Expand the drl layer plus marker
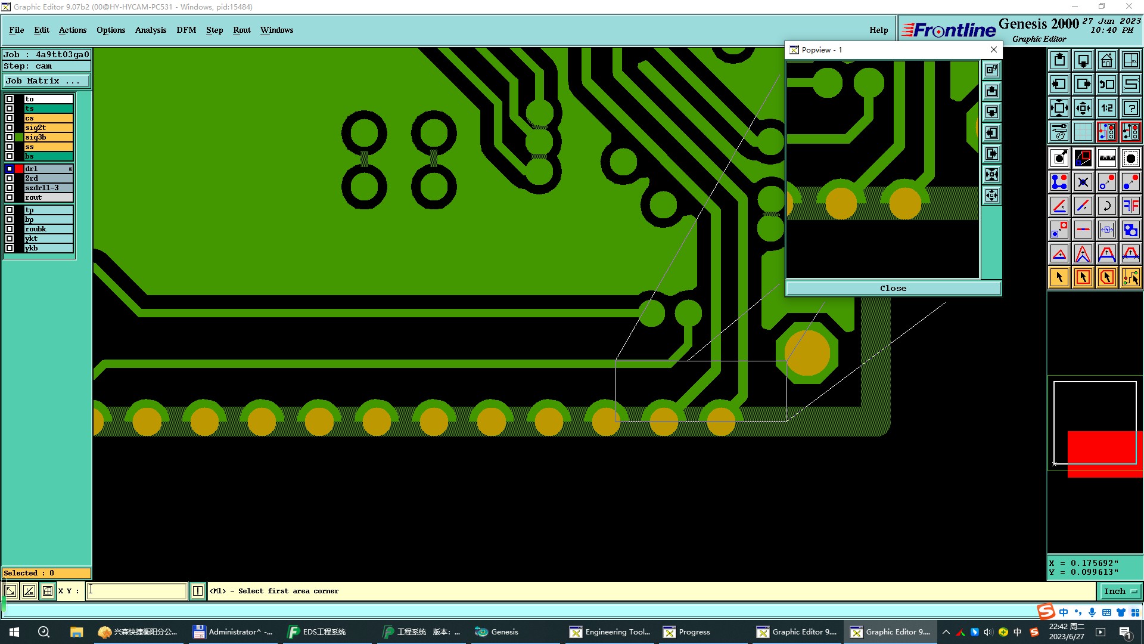 tap(70, 169)
